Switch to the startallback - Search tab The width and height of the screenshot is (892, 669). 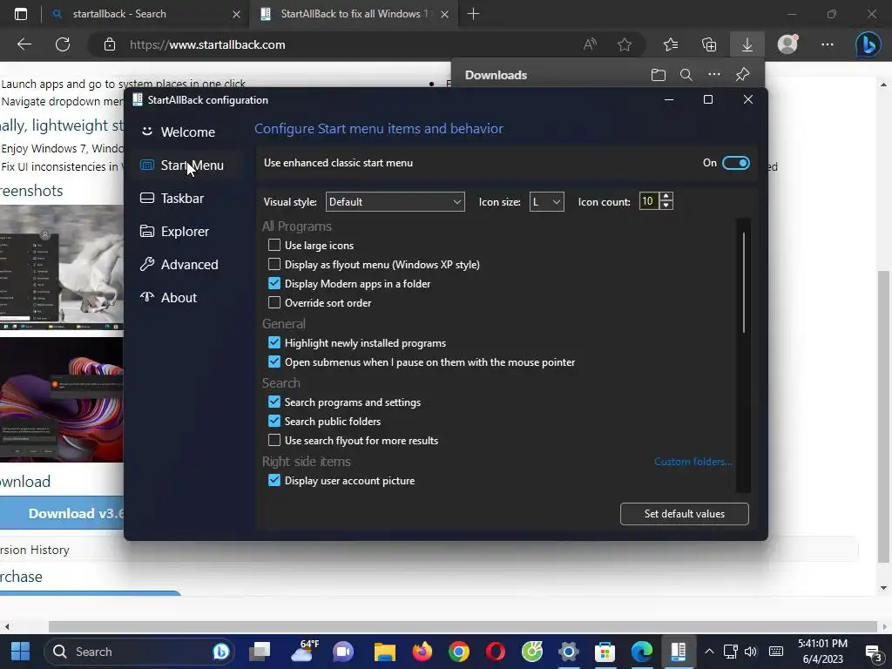click(145, 14)
